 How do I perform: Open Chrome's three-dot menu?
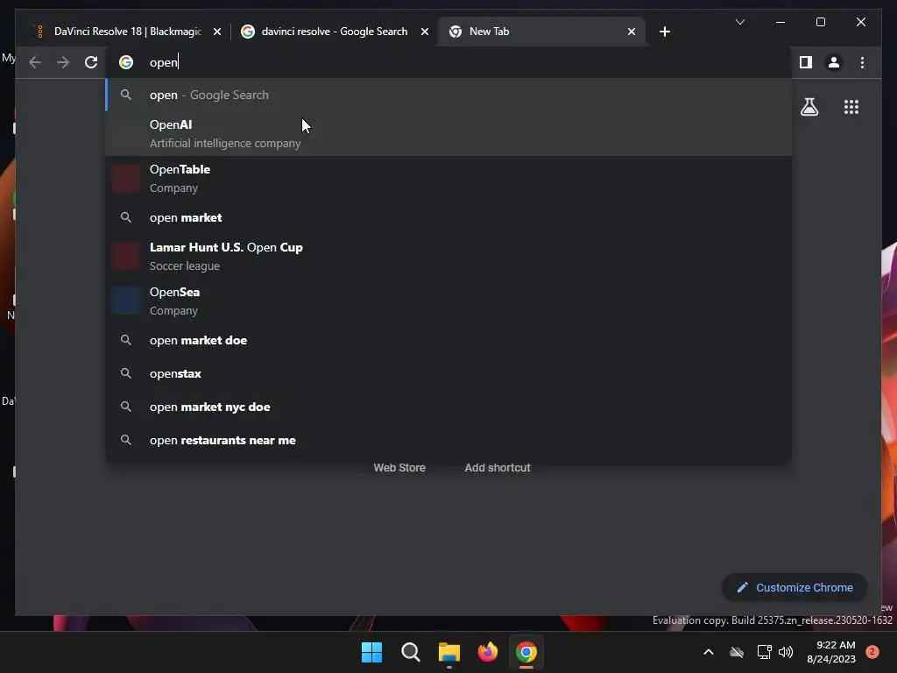(x=862, y=62)
